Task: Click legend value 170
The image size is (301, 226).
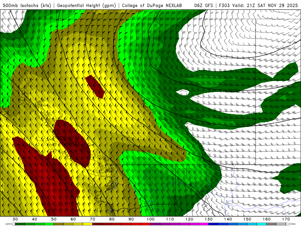Action: pyautogui.click(x=286, y=219)
